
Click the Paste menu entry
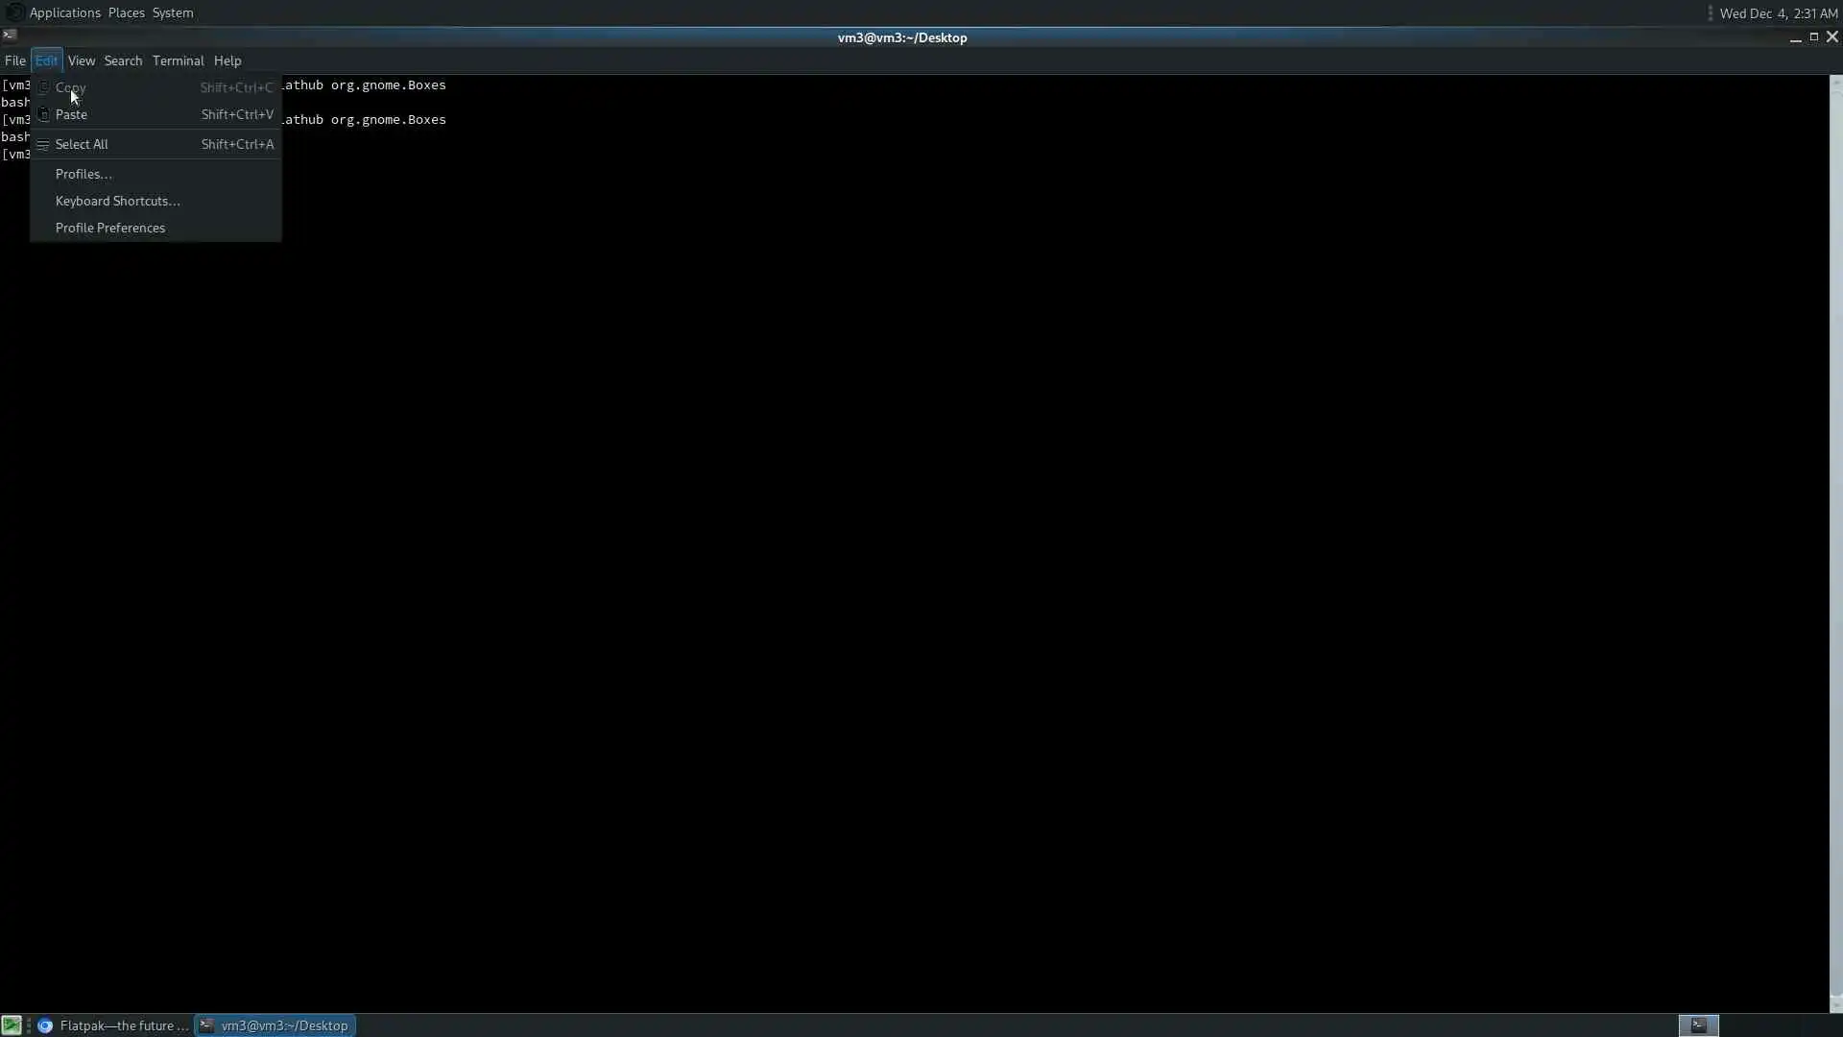[x=71, y=114]
